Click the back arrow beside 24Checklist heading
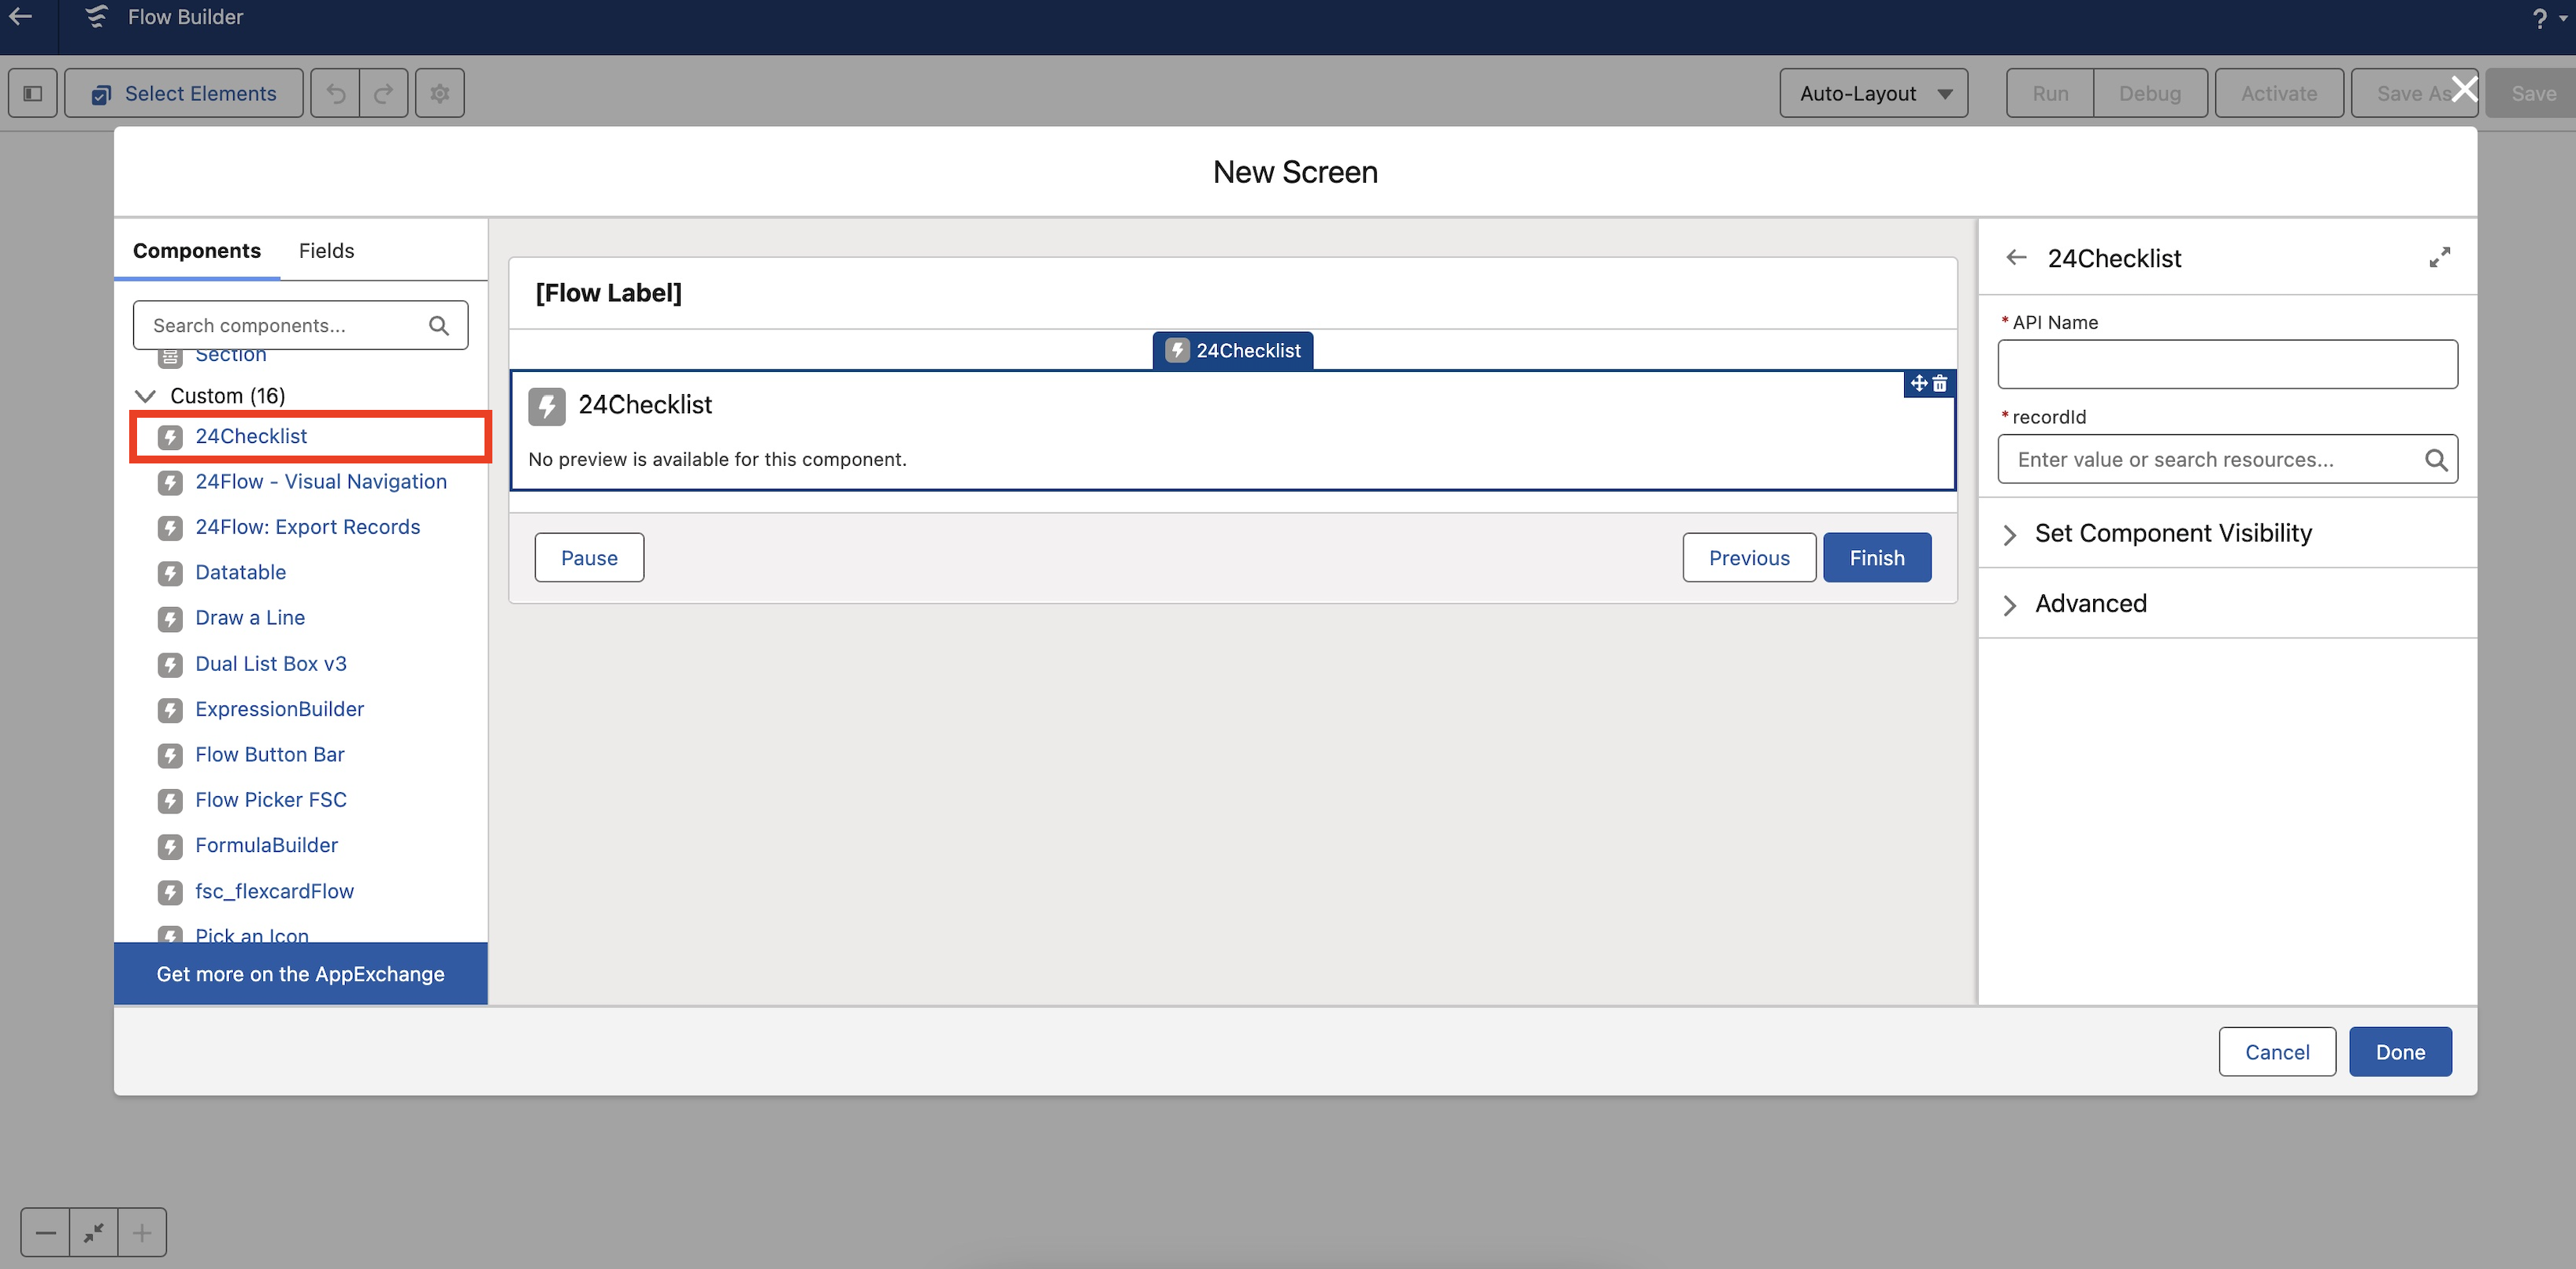The image size is (2576, 1269). point(2016,259)
